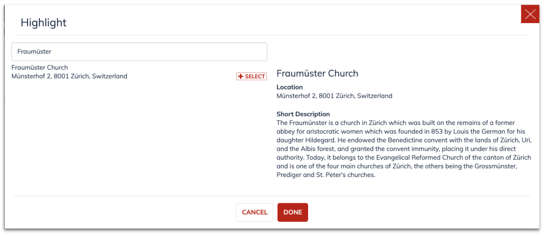Click the address under the Location label

click(334, 96)
